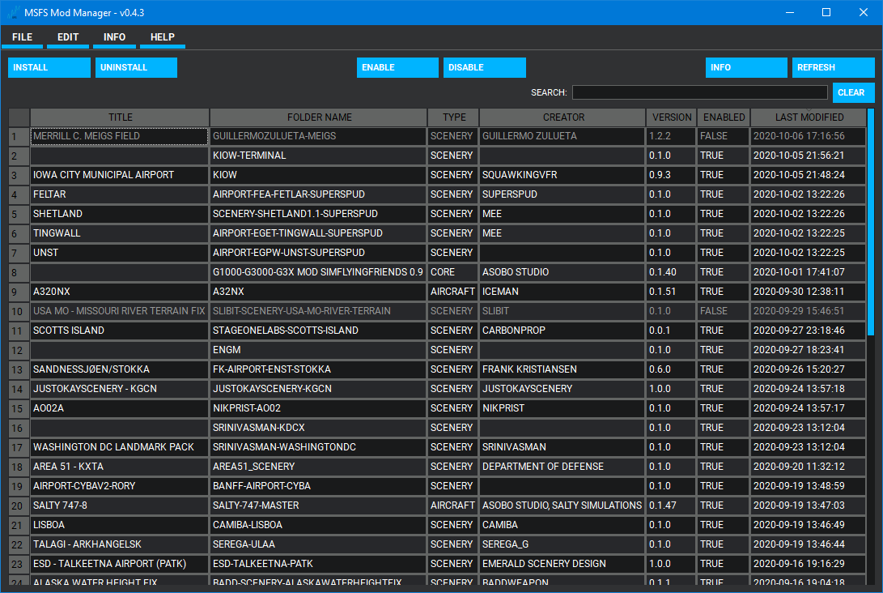Select row header number 20
883x593 pixels.
click(x=19, y=506)
